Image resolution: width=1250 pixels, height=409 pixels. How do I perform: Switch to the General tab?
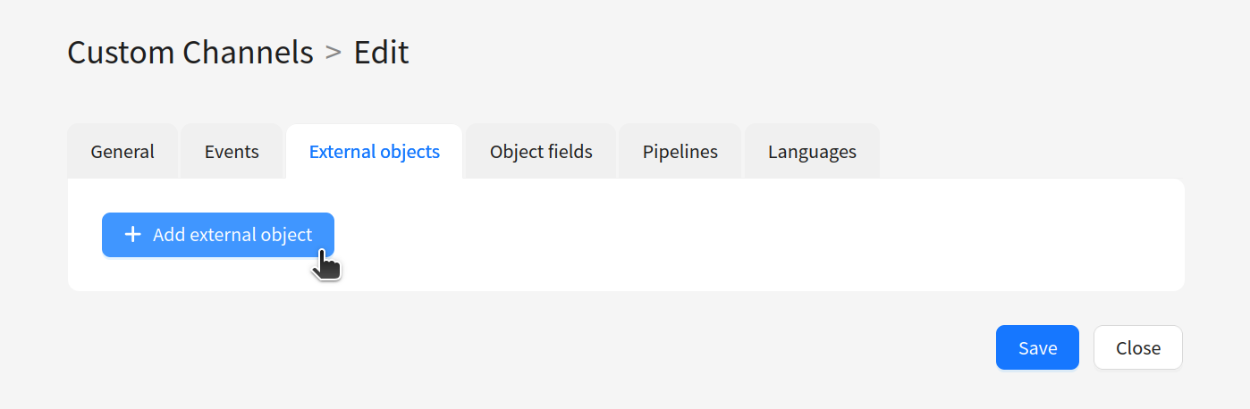coord(122,152)
